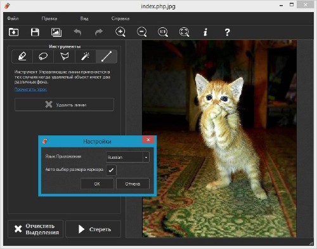Viewport: 317px width, 249px height.
Task: Click the open image folder icon
Action: pyautogui.click(x=13, y=32)
